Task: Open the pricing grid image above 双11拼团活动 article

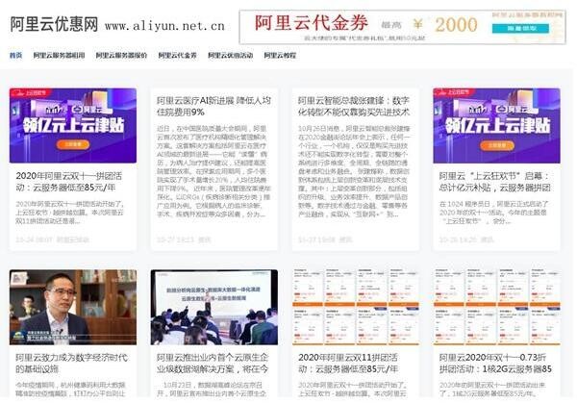Action: tap(356, 307)
